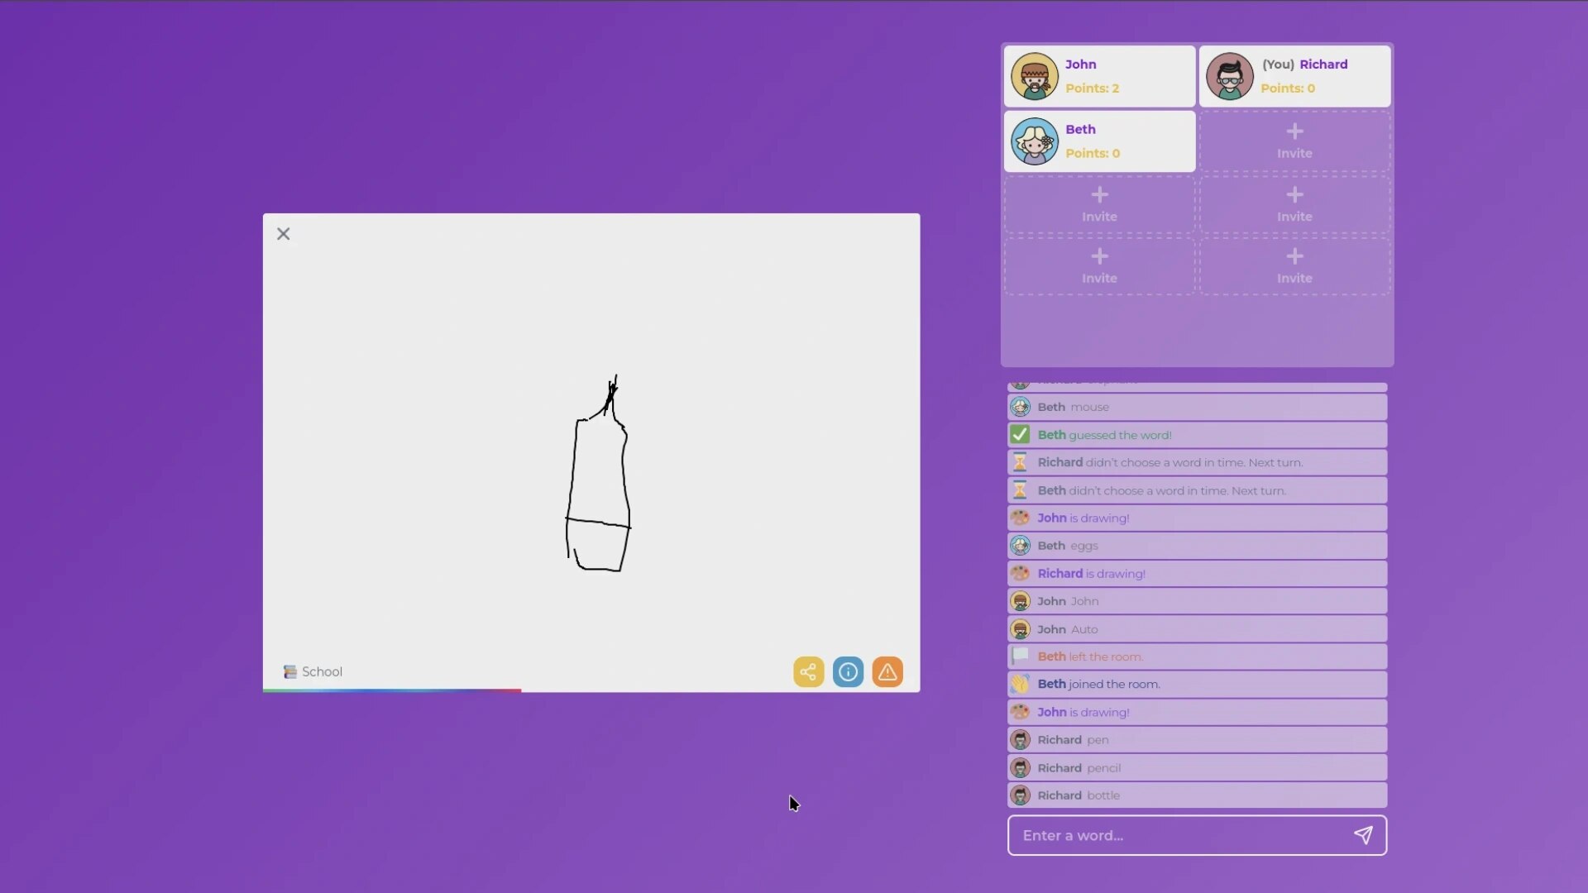
Task: Click the send arrow icon in word field
Action: coord(1363,835)
